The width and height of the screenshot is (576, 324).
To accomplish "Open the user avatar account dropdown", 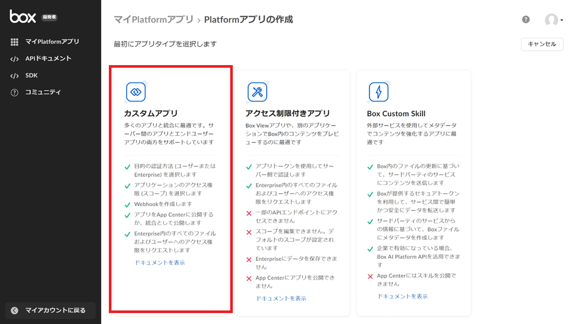I will coord(553,19).
